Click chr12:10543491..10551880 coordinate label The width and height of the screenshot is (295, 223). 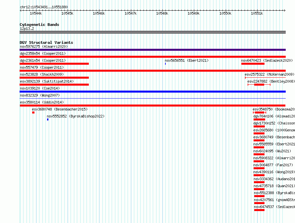point(44,7)
